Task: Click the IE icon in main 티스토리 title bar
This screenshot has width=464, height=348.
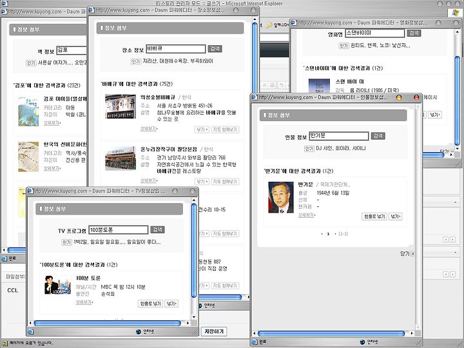Action: [x=5, y=4]
